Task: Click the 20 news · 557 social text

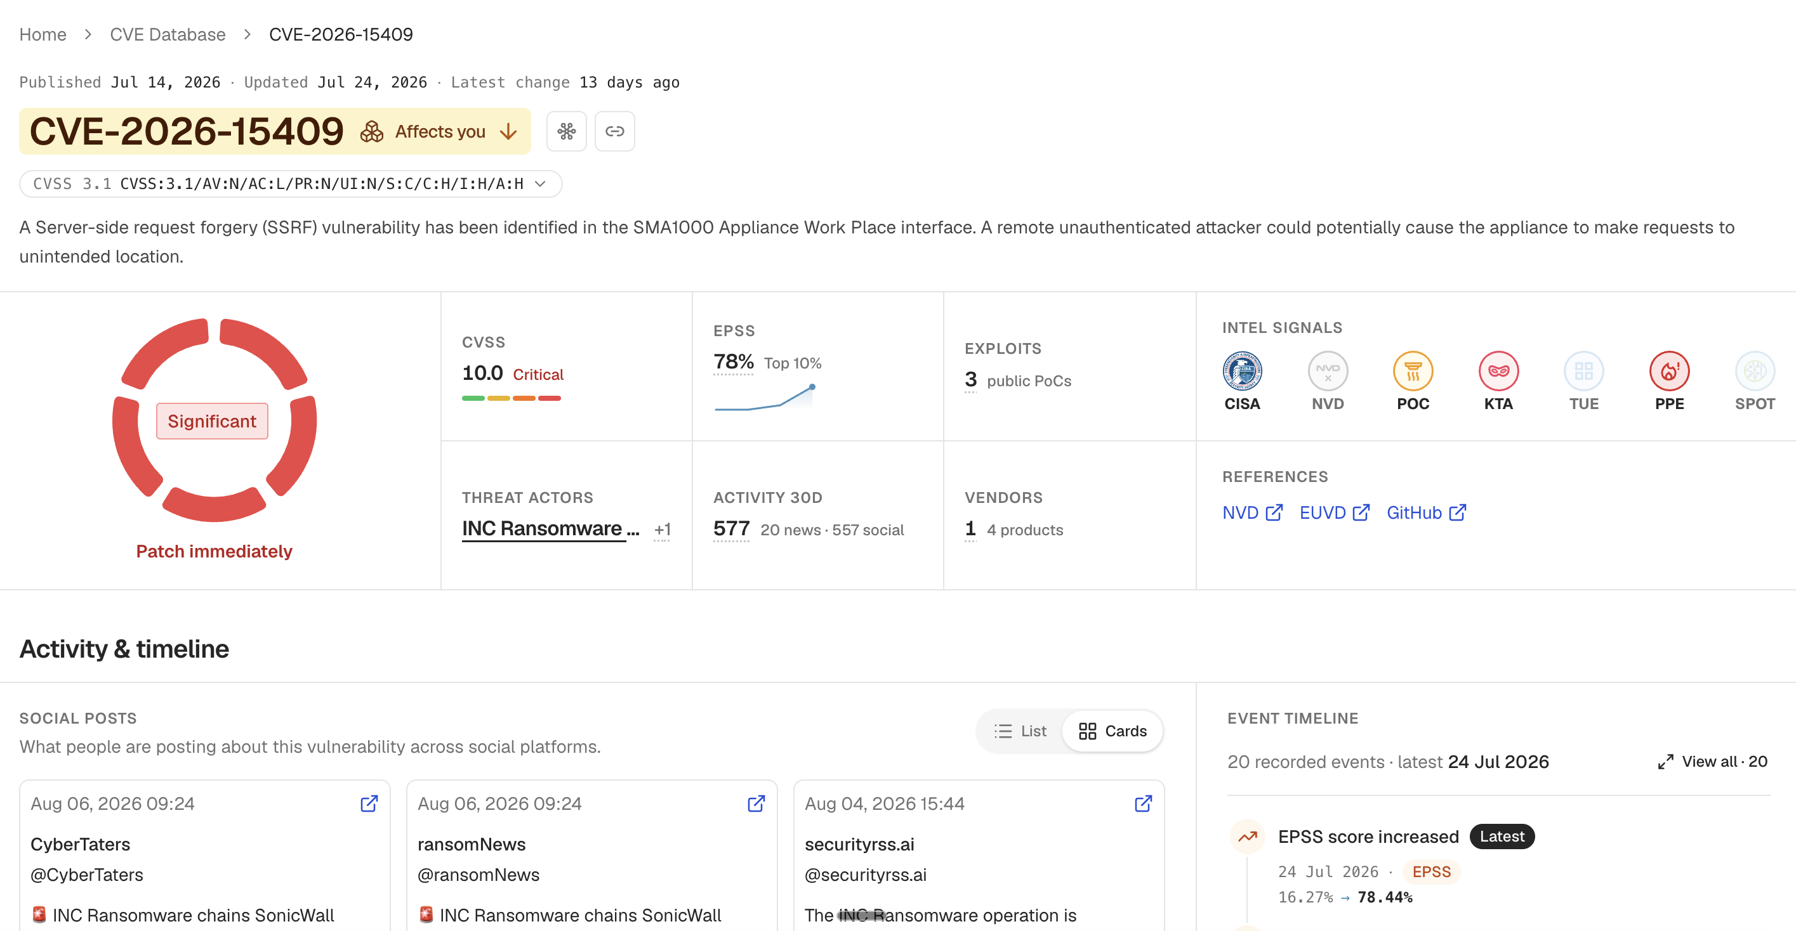Action: pyautogui.click(x=833, y=530)
